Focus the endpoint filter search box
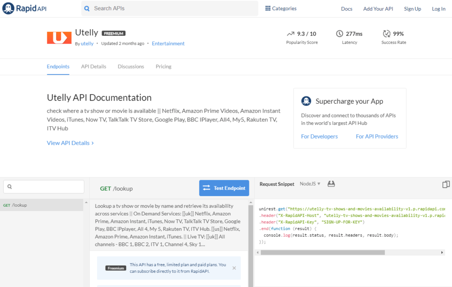The width and height of the screenshot is (452, 287). (x=44, y=187)
